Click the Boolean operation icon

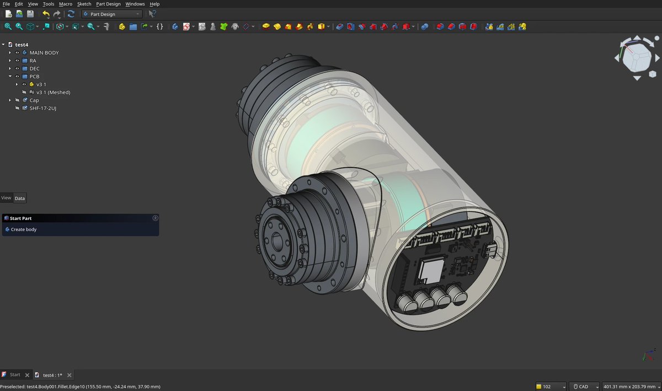pos(424,26)
